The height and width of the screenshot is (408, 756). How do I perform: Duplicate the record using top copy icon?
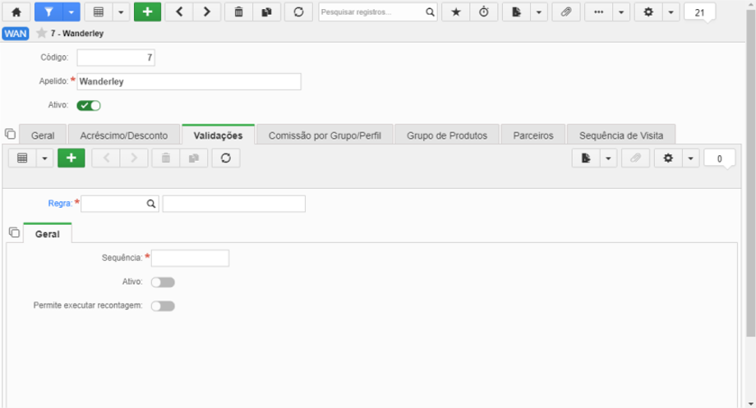tap(266, 12)
